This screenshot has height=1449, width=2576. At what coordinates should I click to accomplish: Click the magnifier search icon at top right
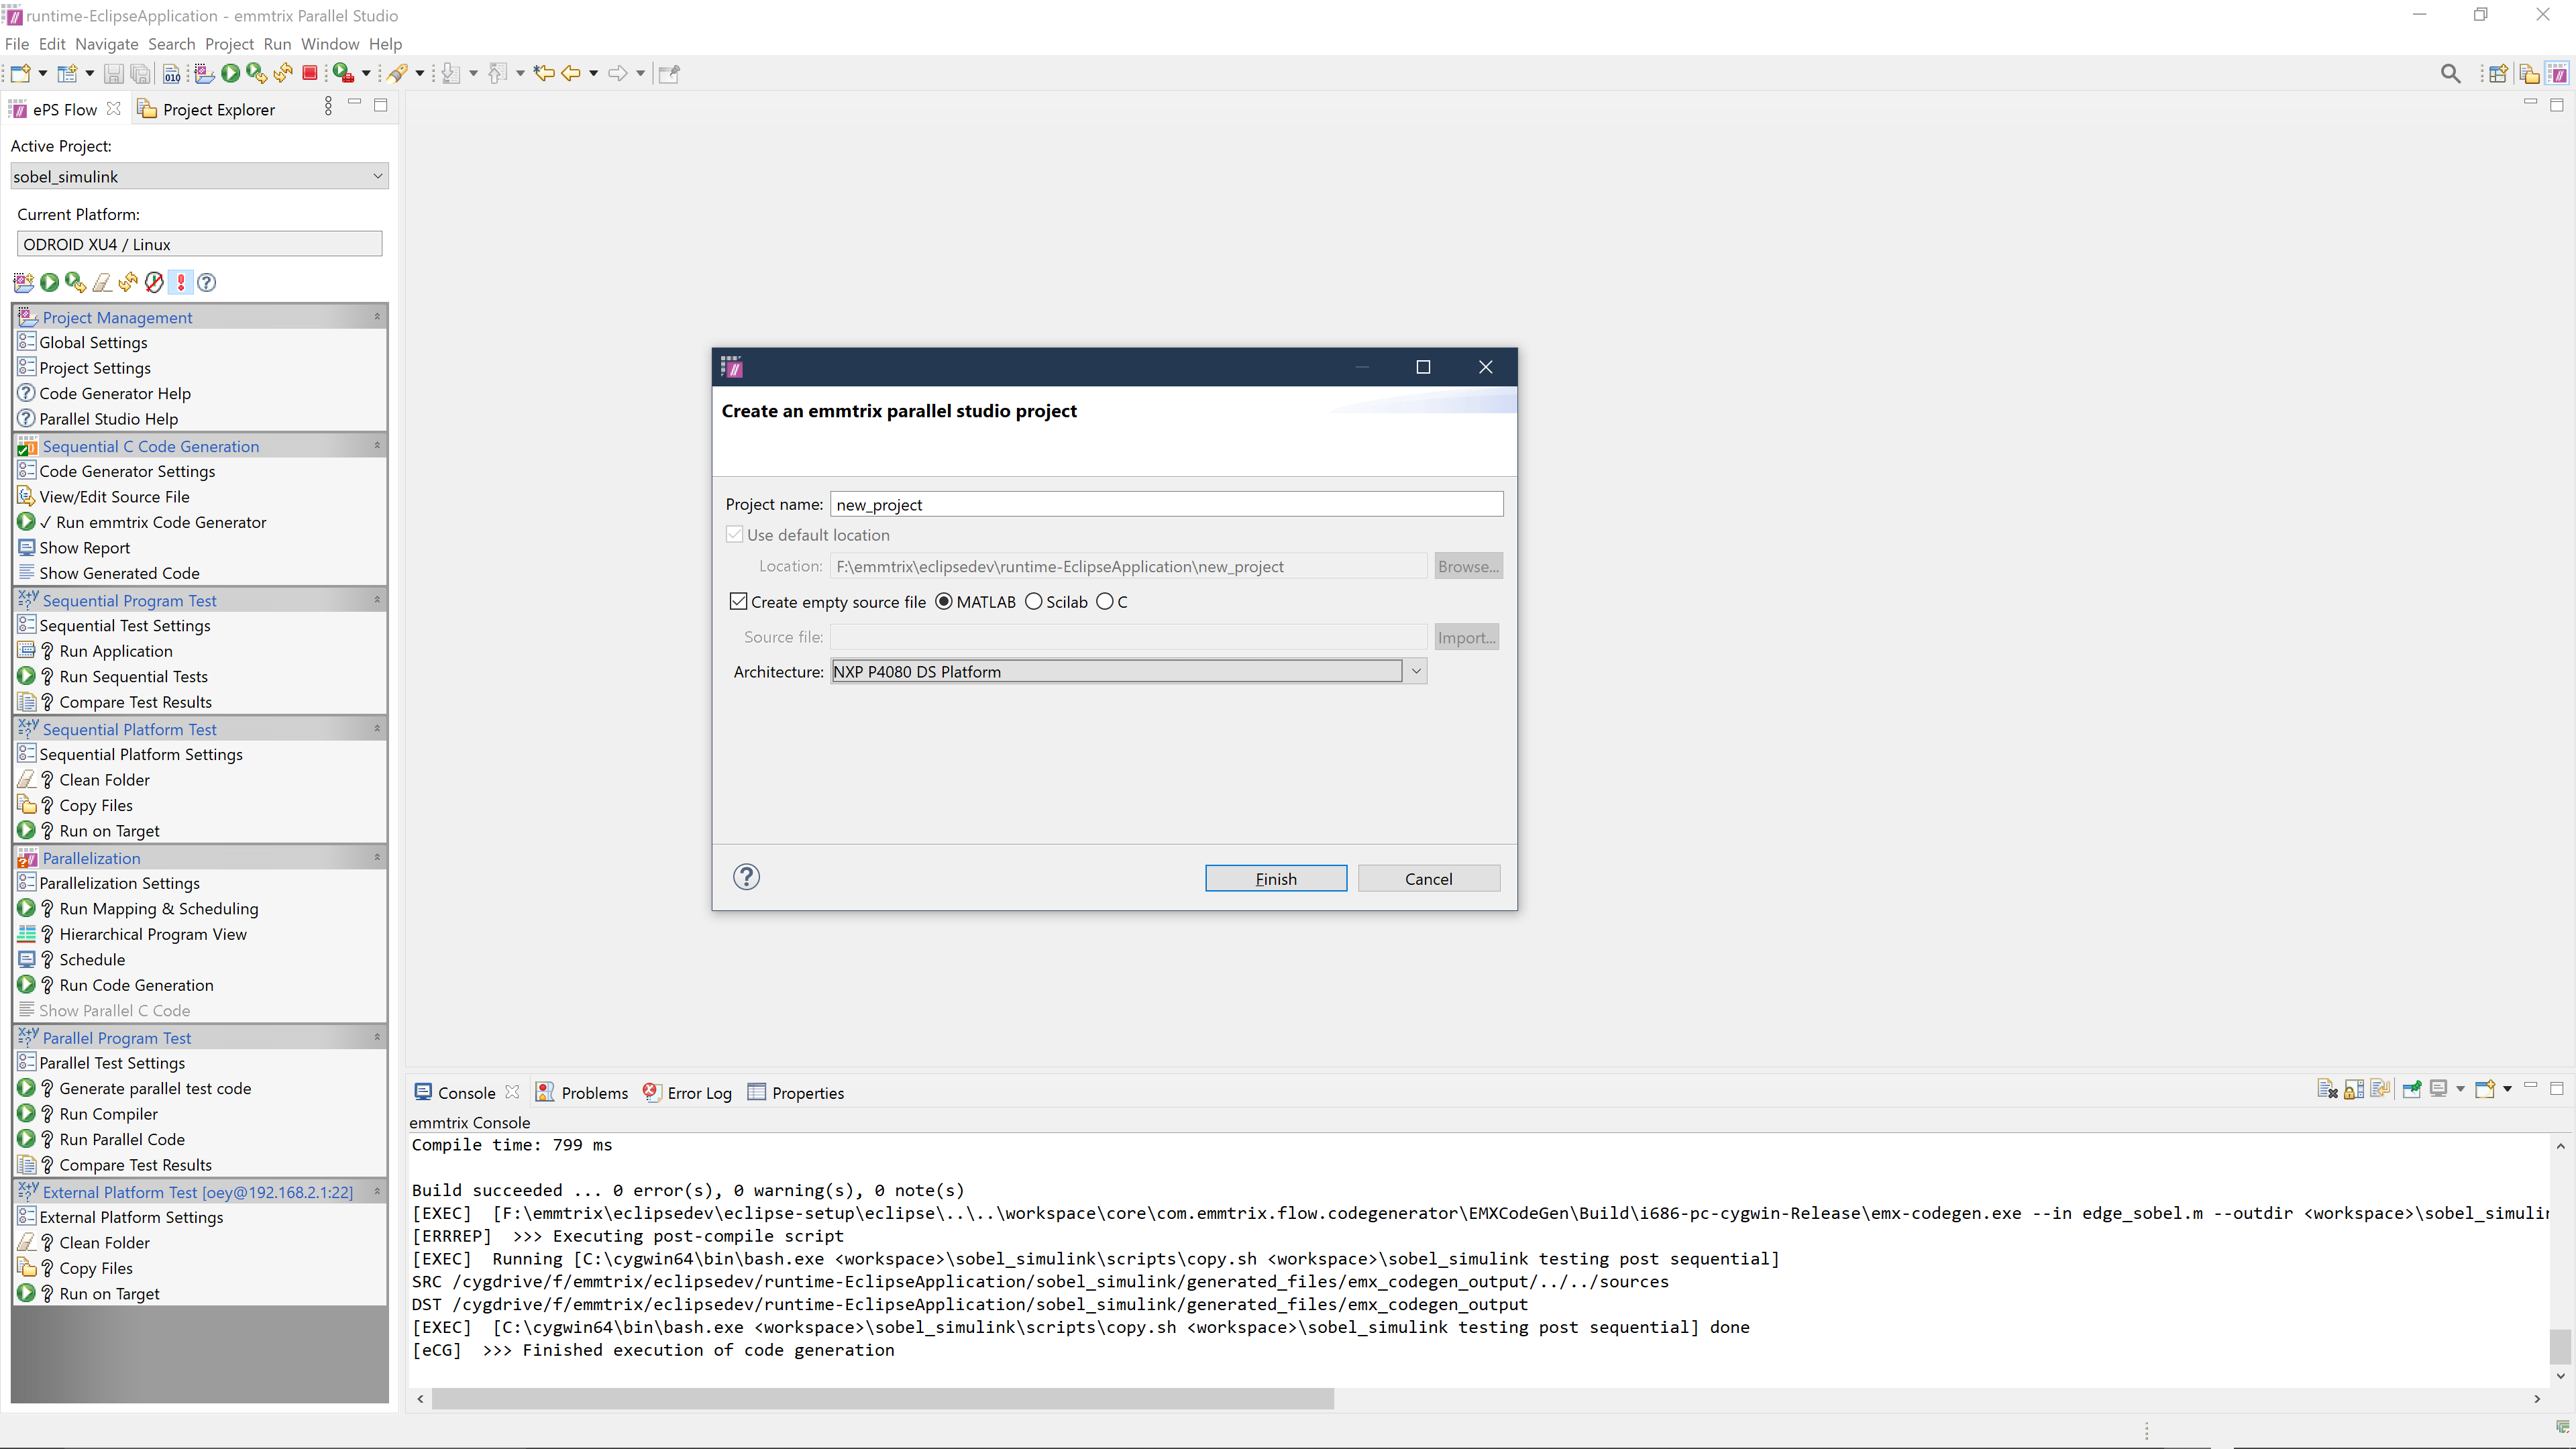(2450, 73)
